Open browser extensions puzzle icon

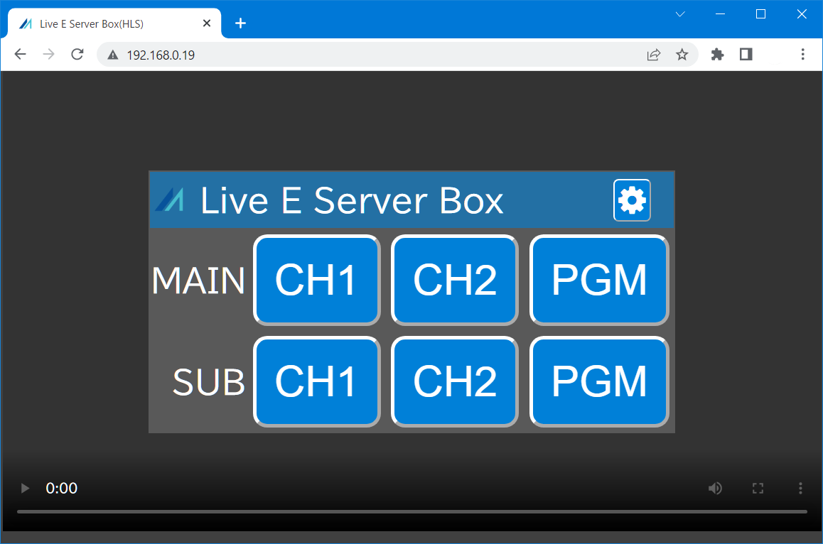coord(717,54)
